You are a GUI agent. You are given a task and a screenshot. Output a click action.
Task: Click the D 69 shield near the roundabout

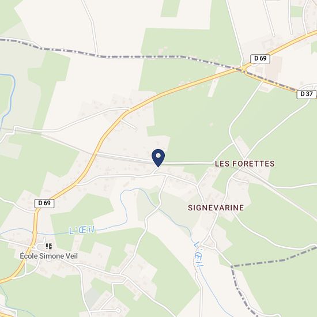tap(260, 58)
